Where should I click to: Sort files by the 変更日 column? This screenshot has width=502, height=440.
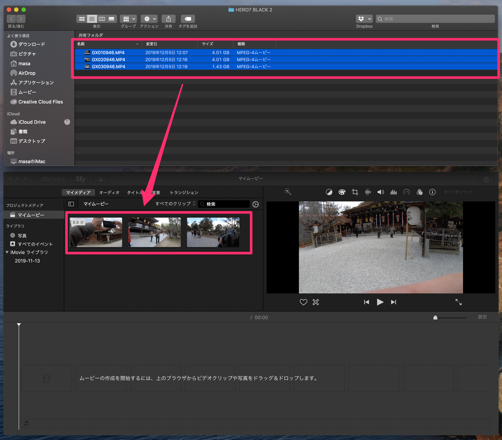[x=170, y=44]
